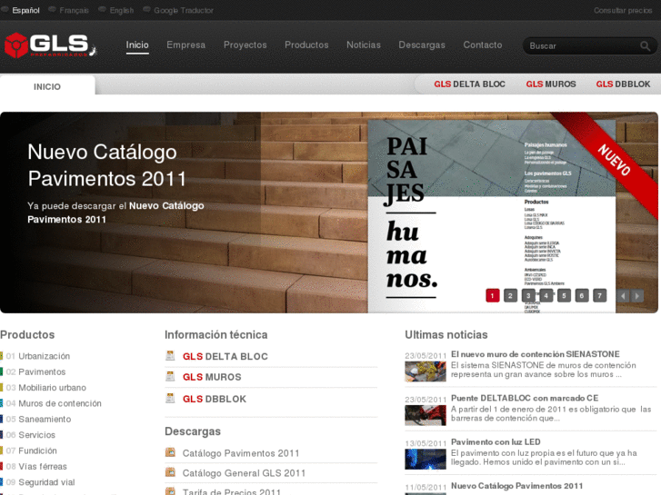Open GLS DELTA BLOC technical info link
Screen dimensions: 661x495
pyautogui.click(x=225, y=356)
